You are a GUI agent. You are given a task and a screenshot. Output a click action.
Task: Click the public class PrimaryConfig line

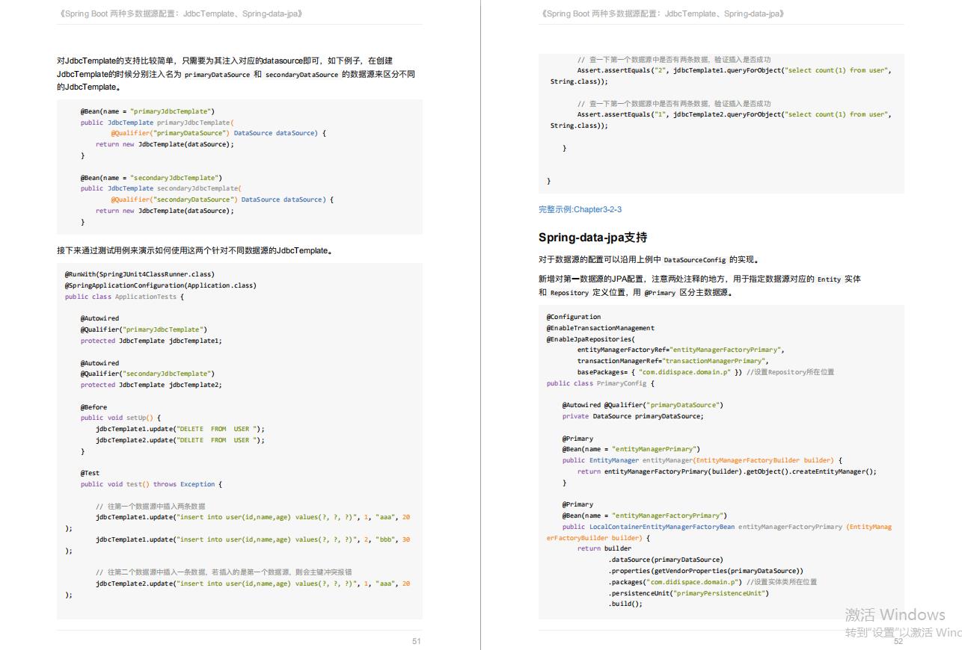coord(601,383)
